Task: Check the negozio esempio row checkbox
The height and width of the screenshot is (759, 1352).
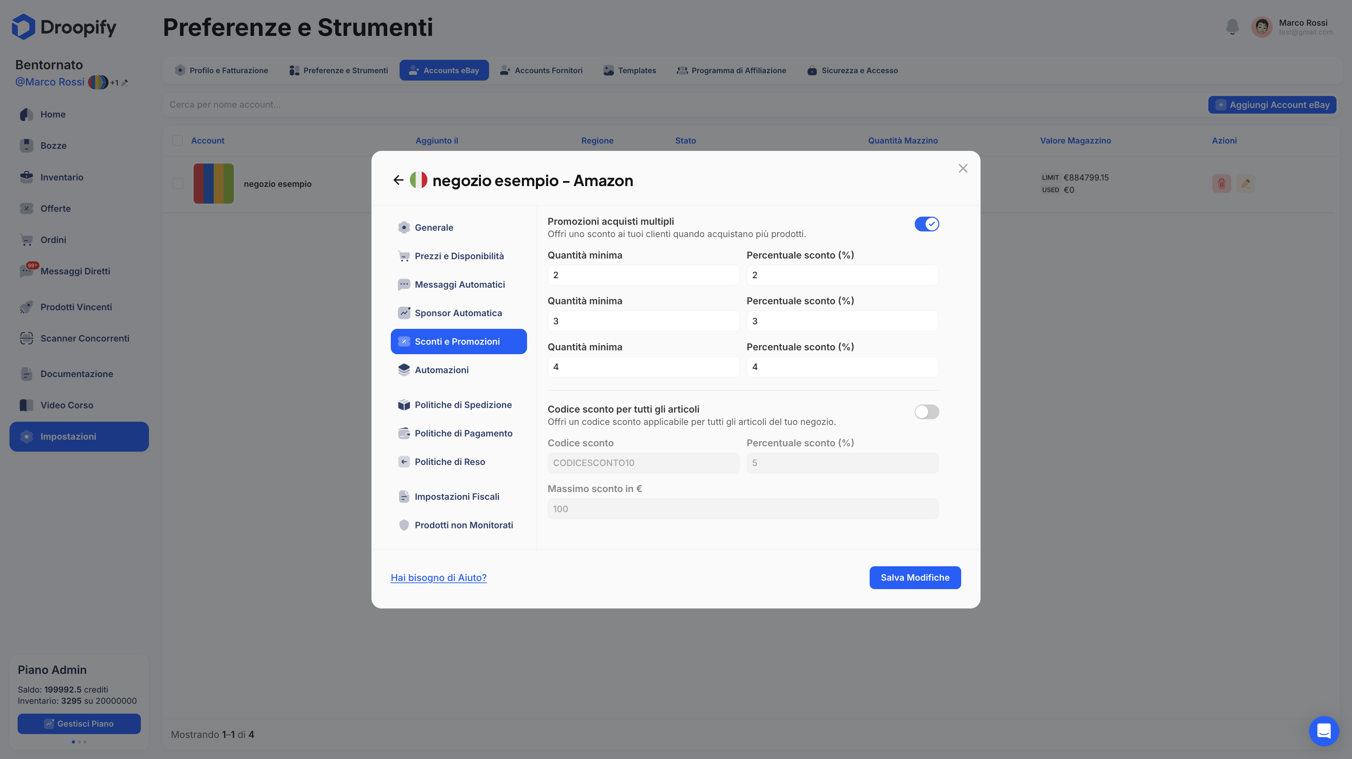Action: [177, 184]
